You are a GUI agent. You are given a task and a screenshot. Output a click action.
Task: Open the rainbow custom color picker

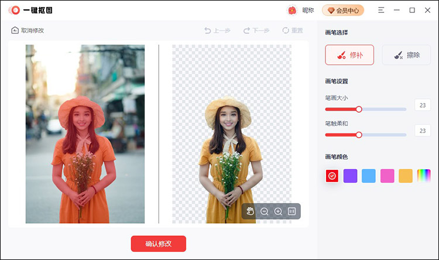pyautogui.click(x=424, y=176)
